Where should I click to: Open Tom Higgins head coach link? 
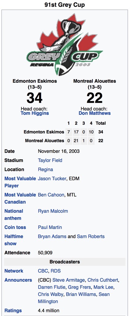coord(34,113)
